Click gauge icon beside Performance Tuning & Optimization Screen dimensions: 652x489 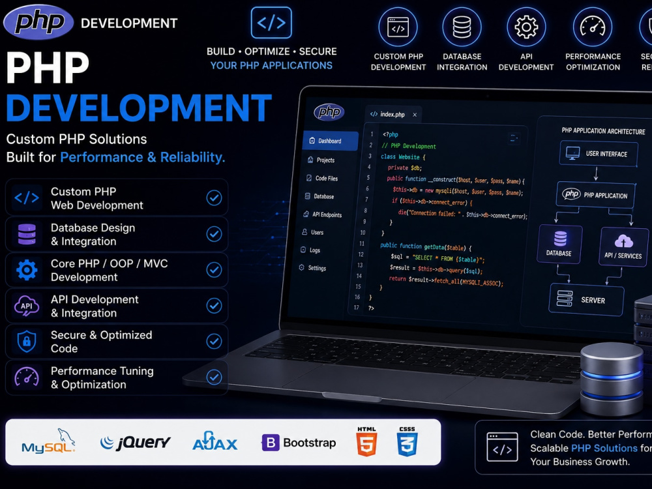(x=27, y=377)
